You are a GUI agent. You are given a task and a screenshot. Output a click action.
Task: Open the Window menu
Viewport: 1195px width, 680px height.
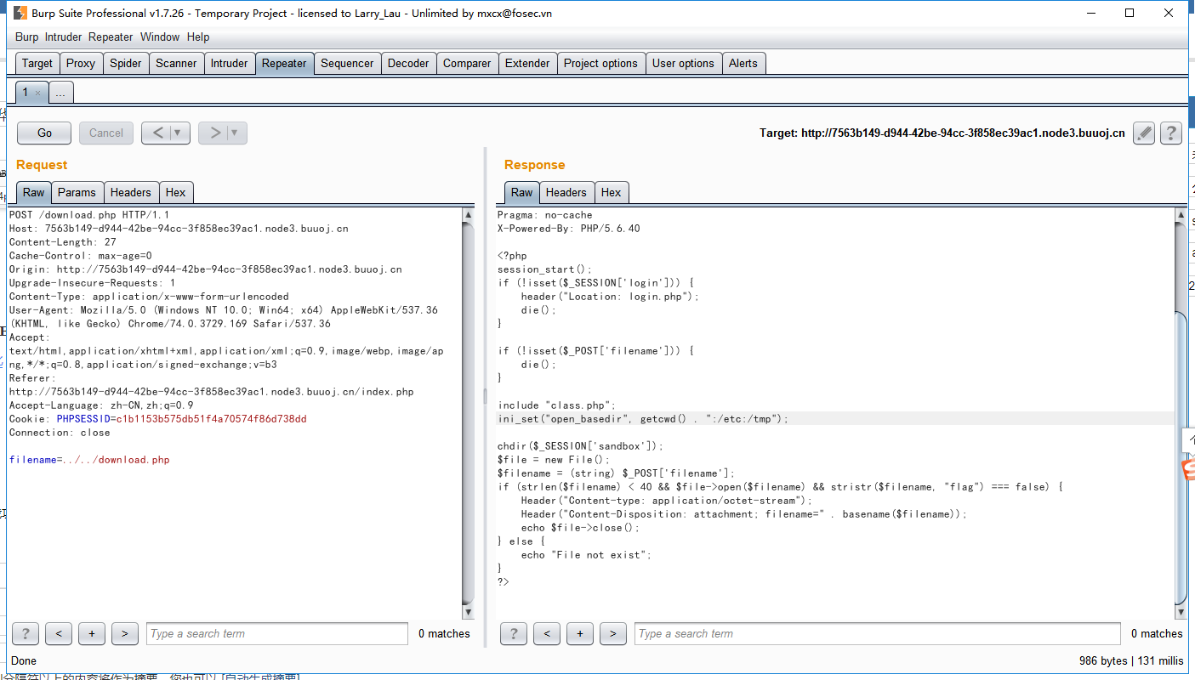[160, 37]
